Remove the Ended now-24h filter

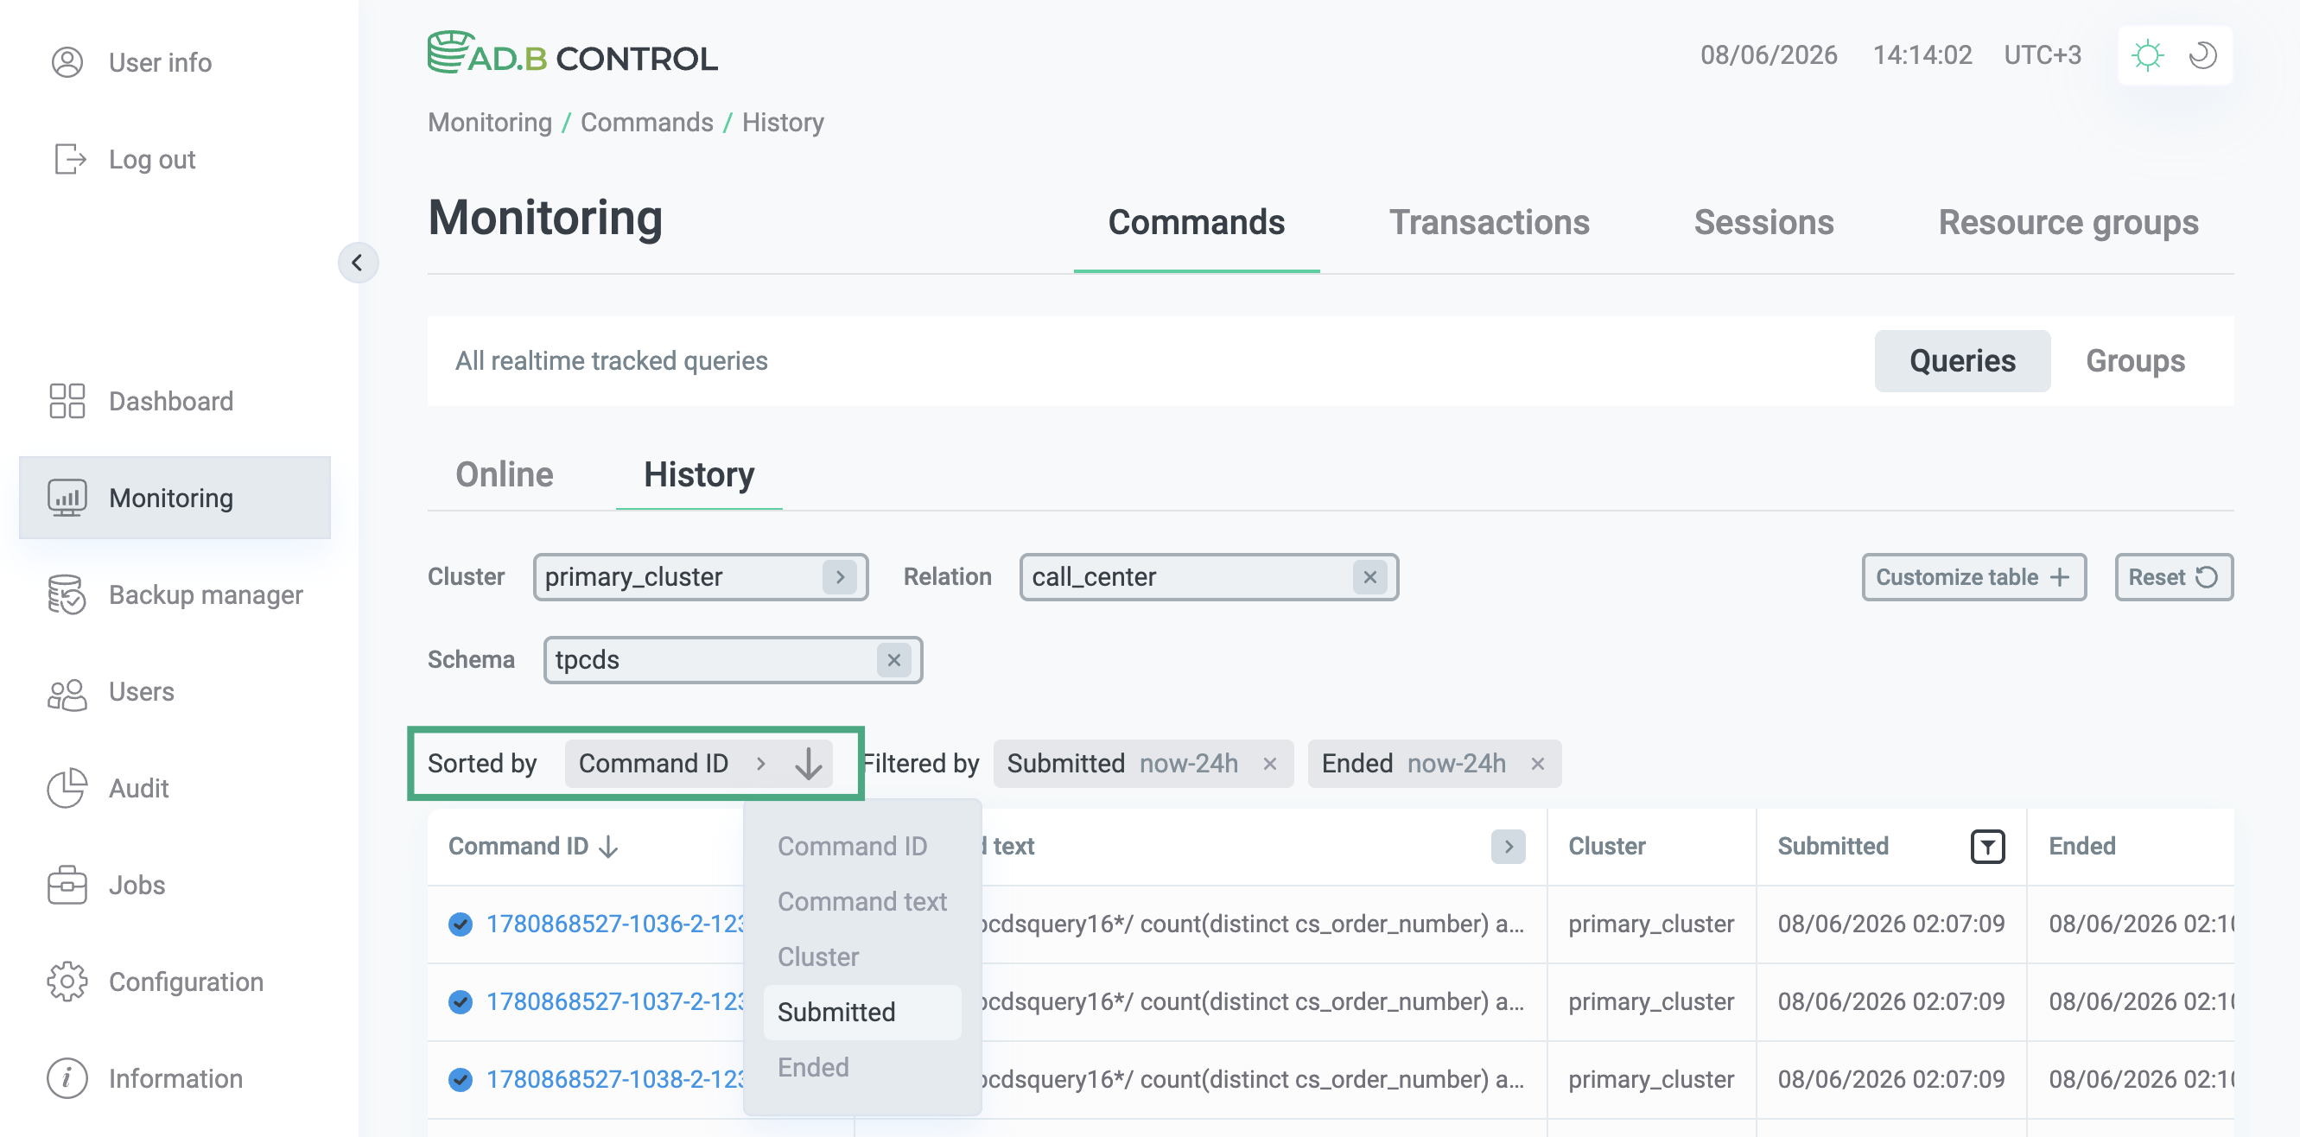pos(1536,764)
